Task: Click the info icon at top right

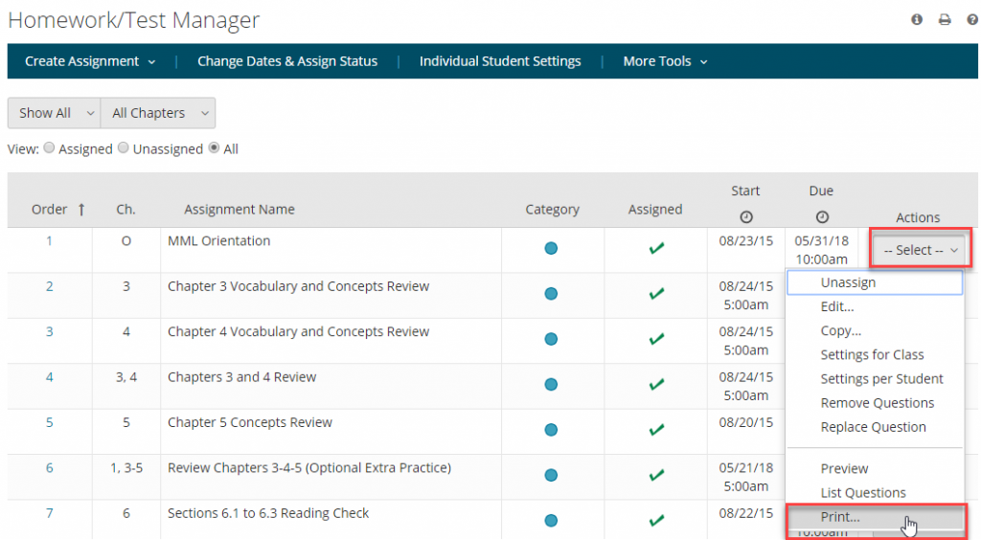Action: click(917, 19)
